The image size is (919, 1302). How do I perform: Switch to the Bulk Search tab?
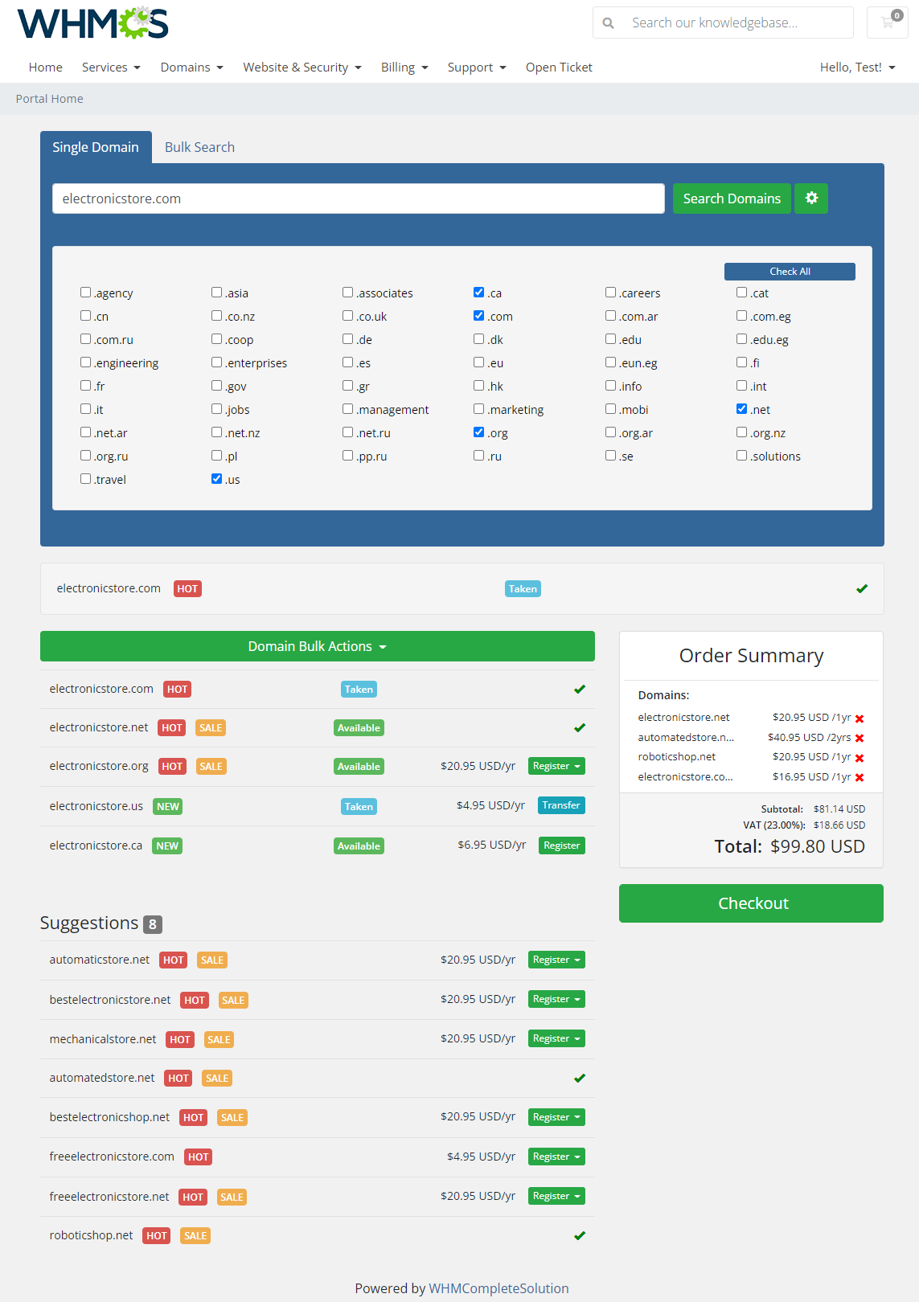coord(199,147)
